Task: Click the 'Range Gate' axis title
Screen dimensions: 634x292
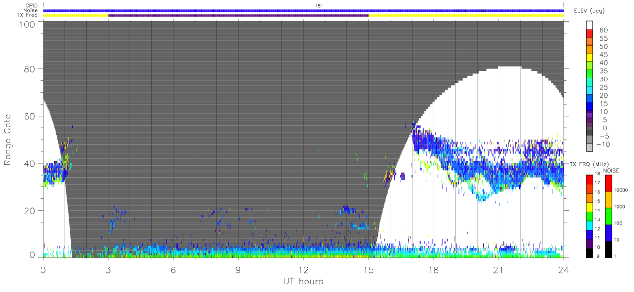Action: [8, 140]
